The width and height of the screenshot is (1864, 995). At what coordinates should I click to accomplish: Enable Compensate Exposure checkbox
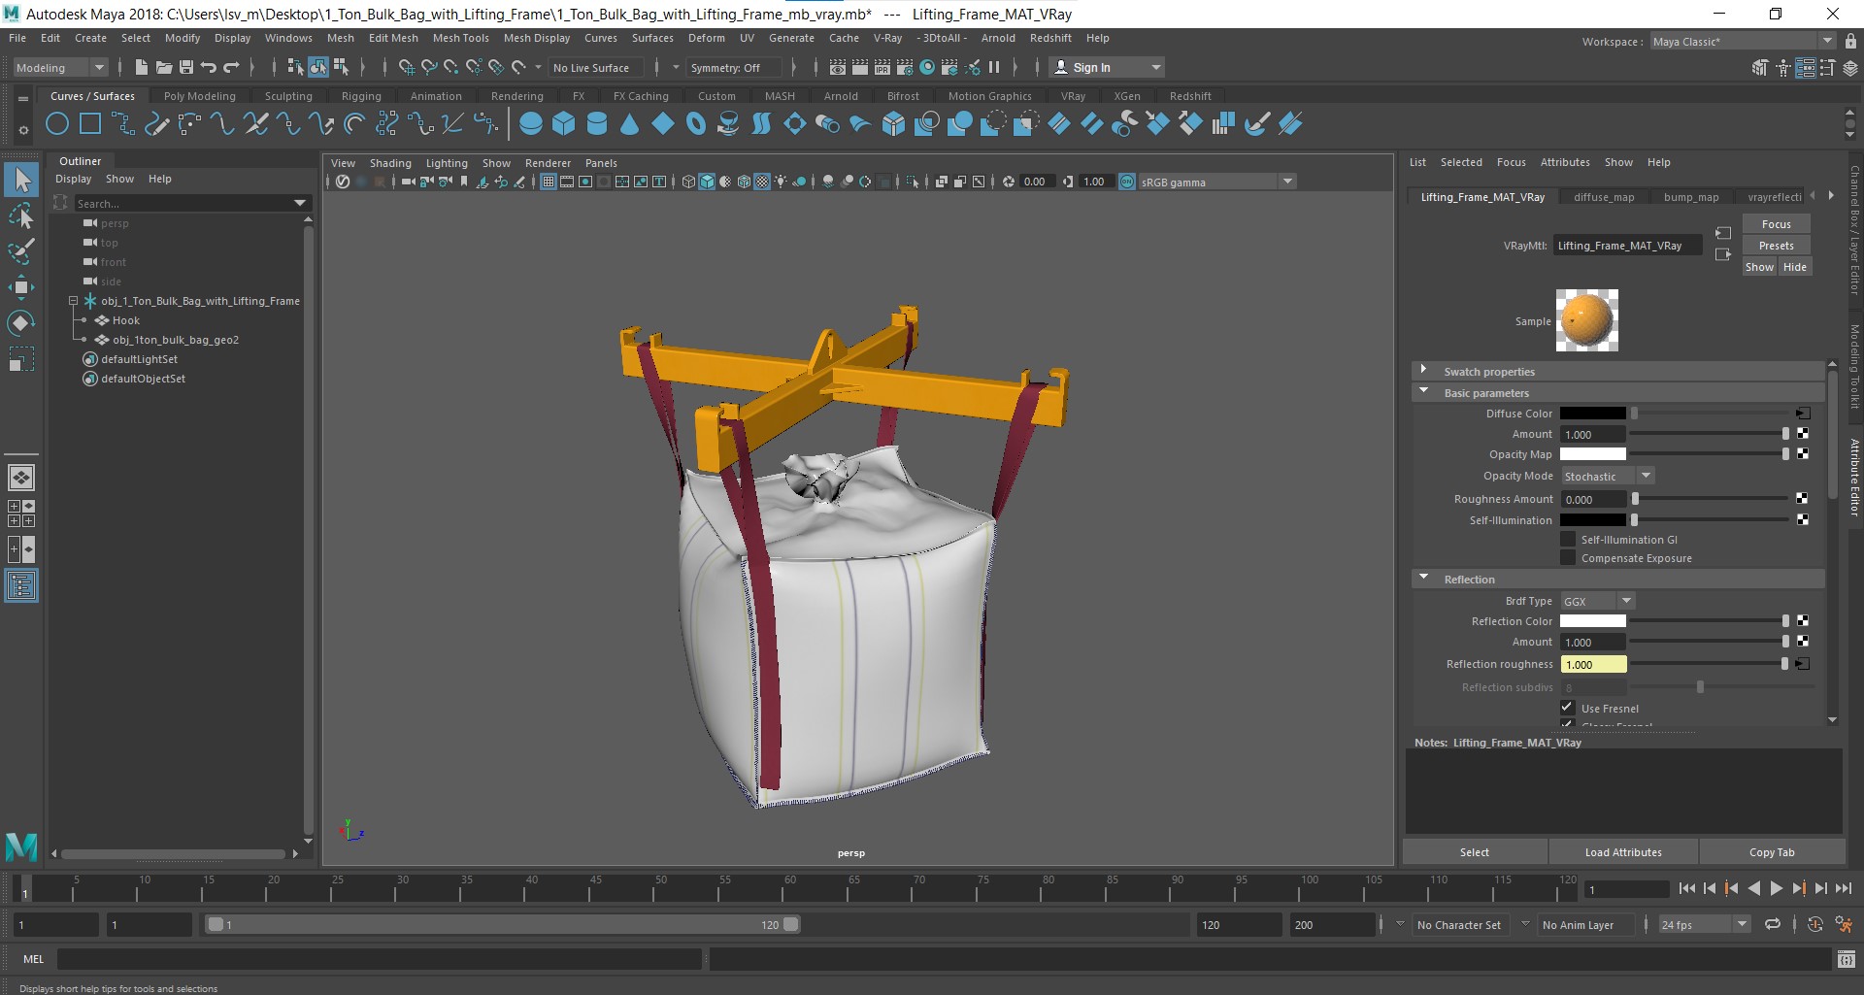point(1567,557)
